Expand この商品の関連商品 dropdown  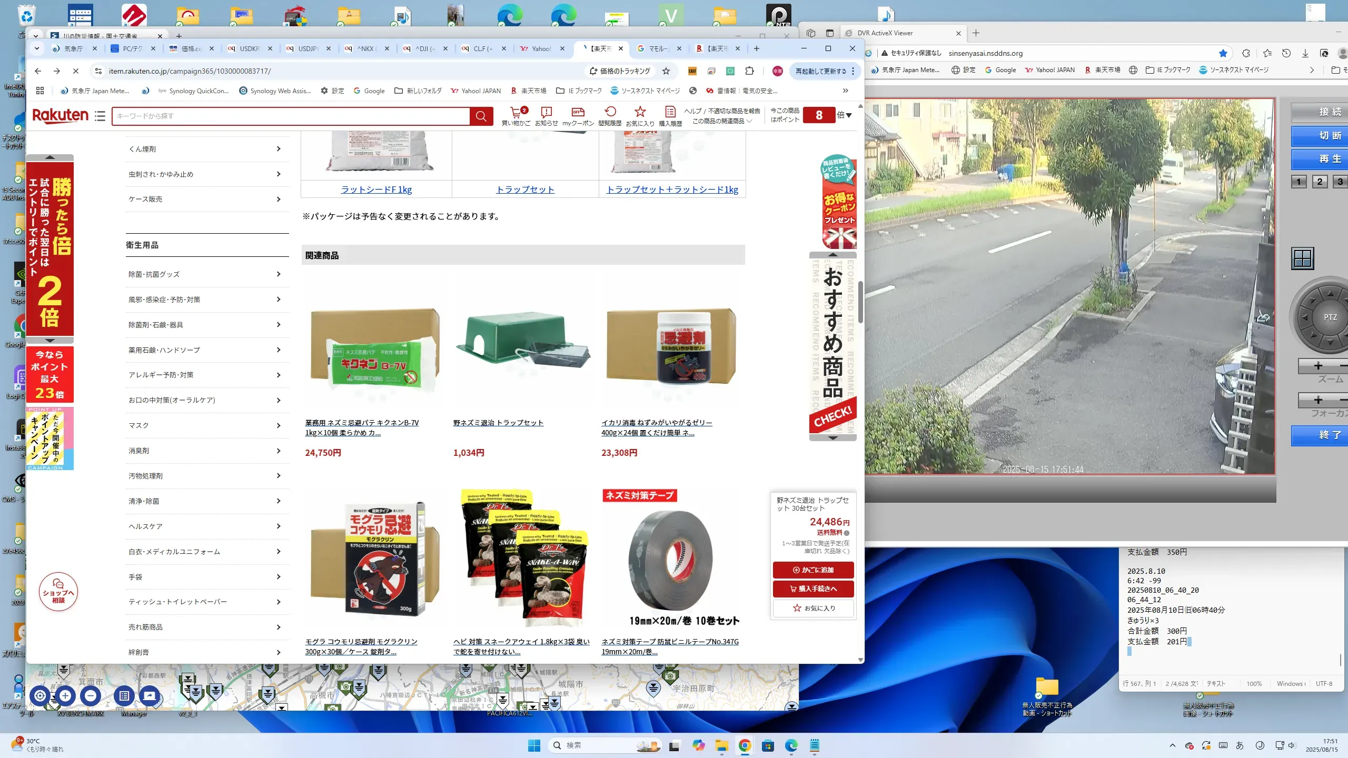pos(722,121)
